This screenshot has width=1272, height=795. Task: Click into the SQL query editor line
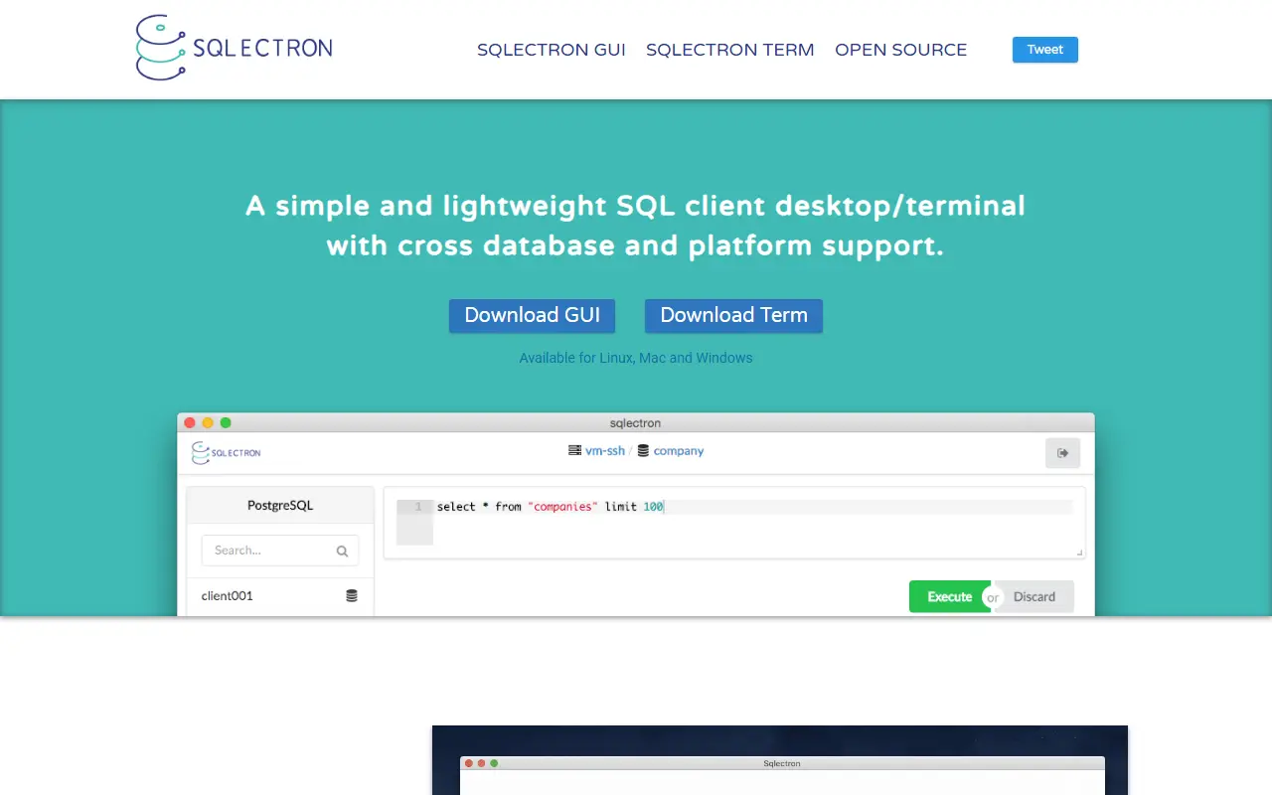(754, 507)
